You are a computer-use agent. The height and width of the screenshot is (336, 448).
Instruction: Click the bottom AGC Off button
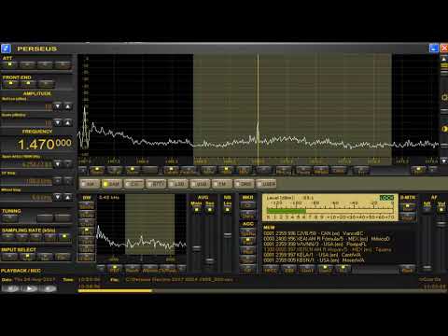[247, 268]
